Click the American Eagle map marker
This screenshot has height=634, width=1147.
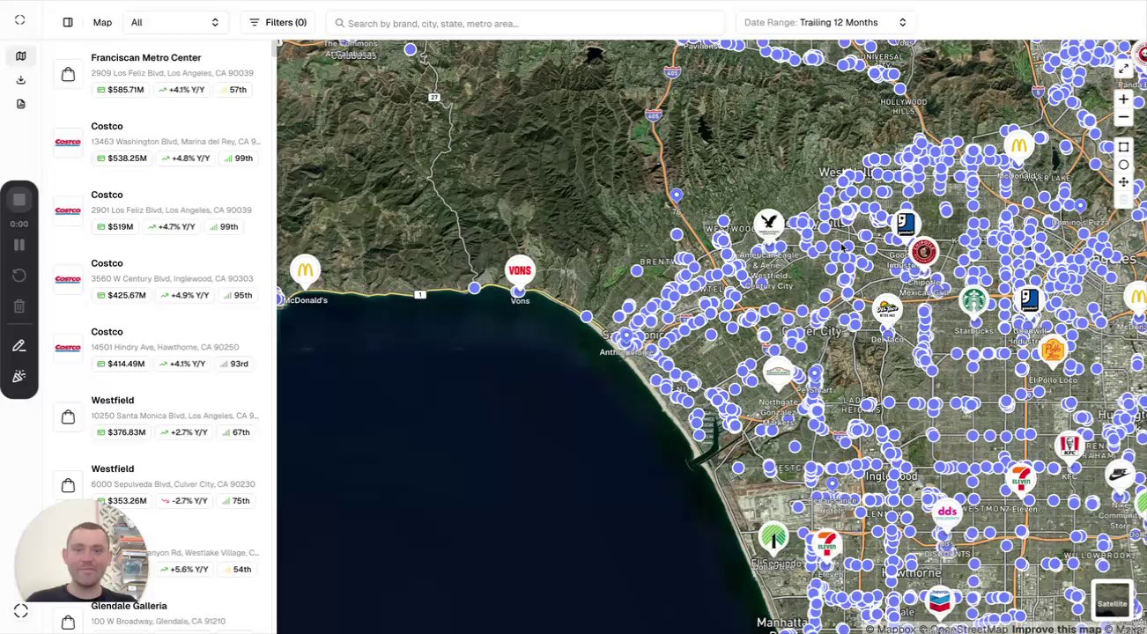pos(769,225)
